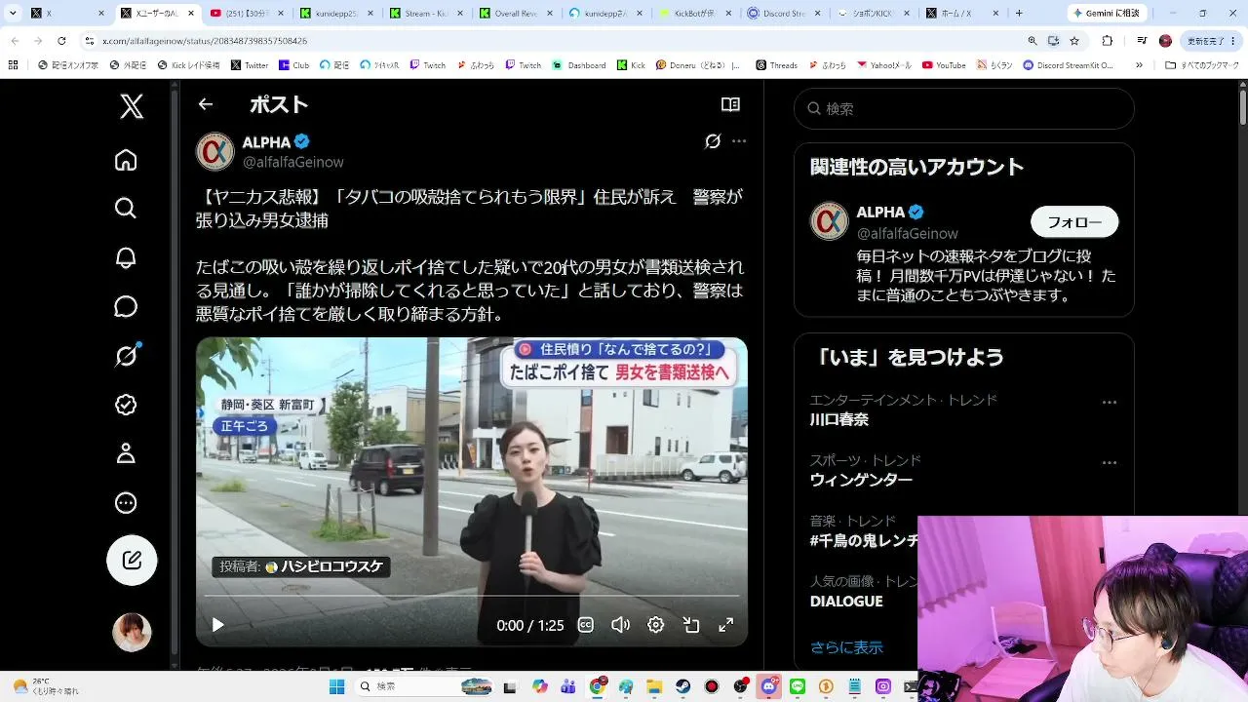The image size is (1248, 702).
Task: Open Steam from the taskbar
Action: [x=683, y=686]
